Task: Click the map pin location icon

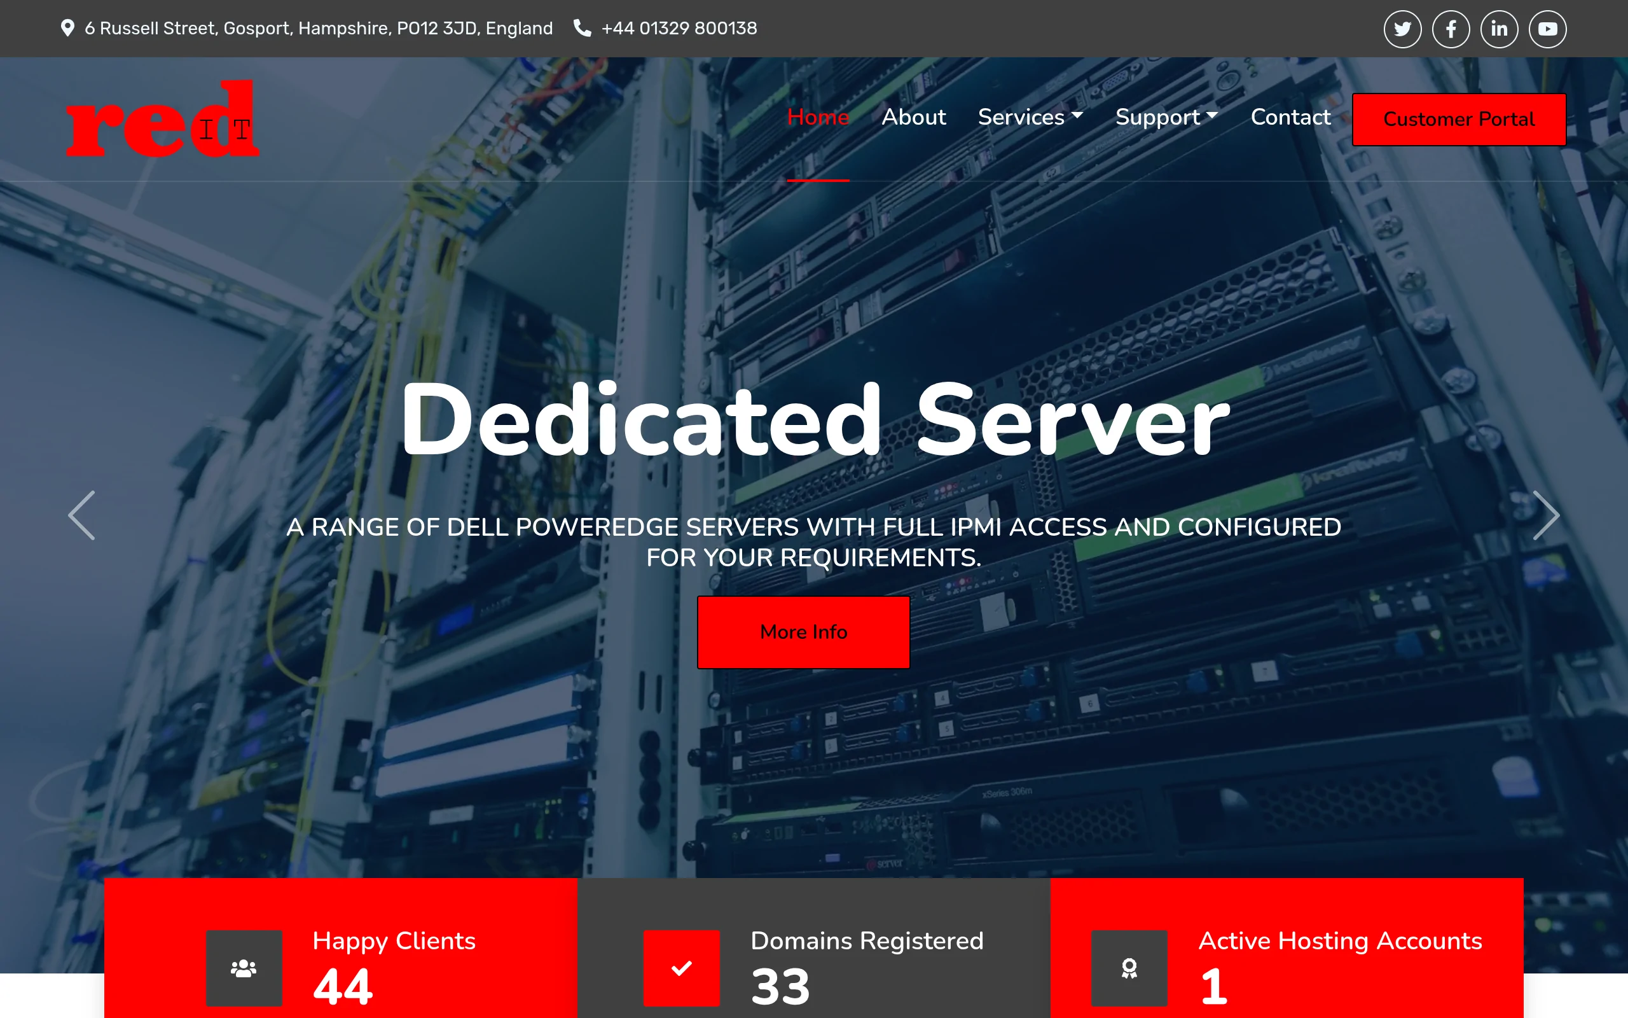Action: [x=67, y=28]
